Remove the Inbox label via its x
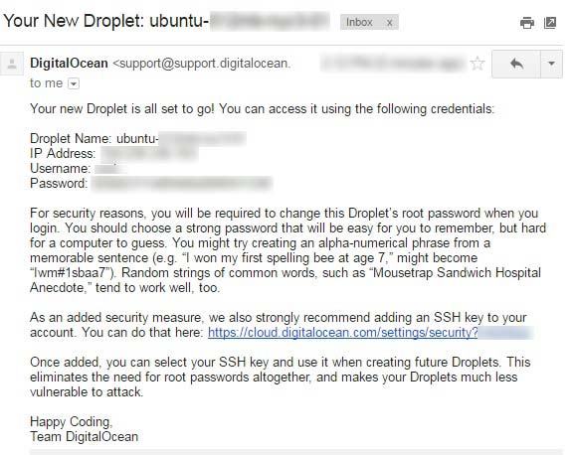 [390, 23]
